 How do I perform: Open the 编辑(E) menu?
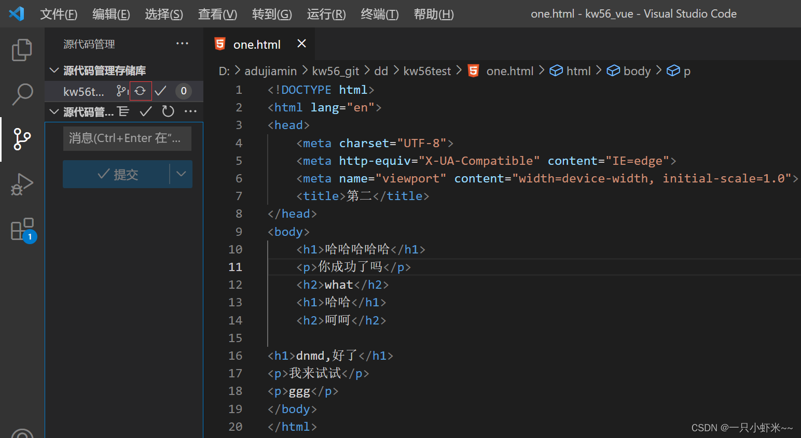tap(111, 14)
